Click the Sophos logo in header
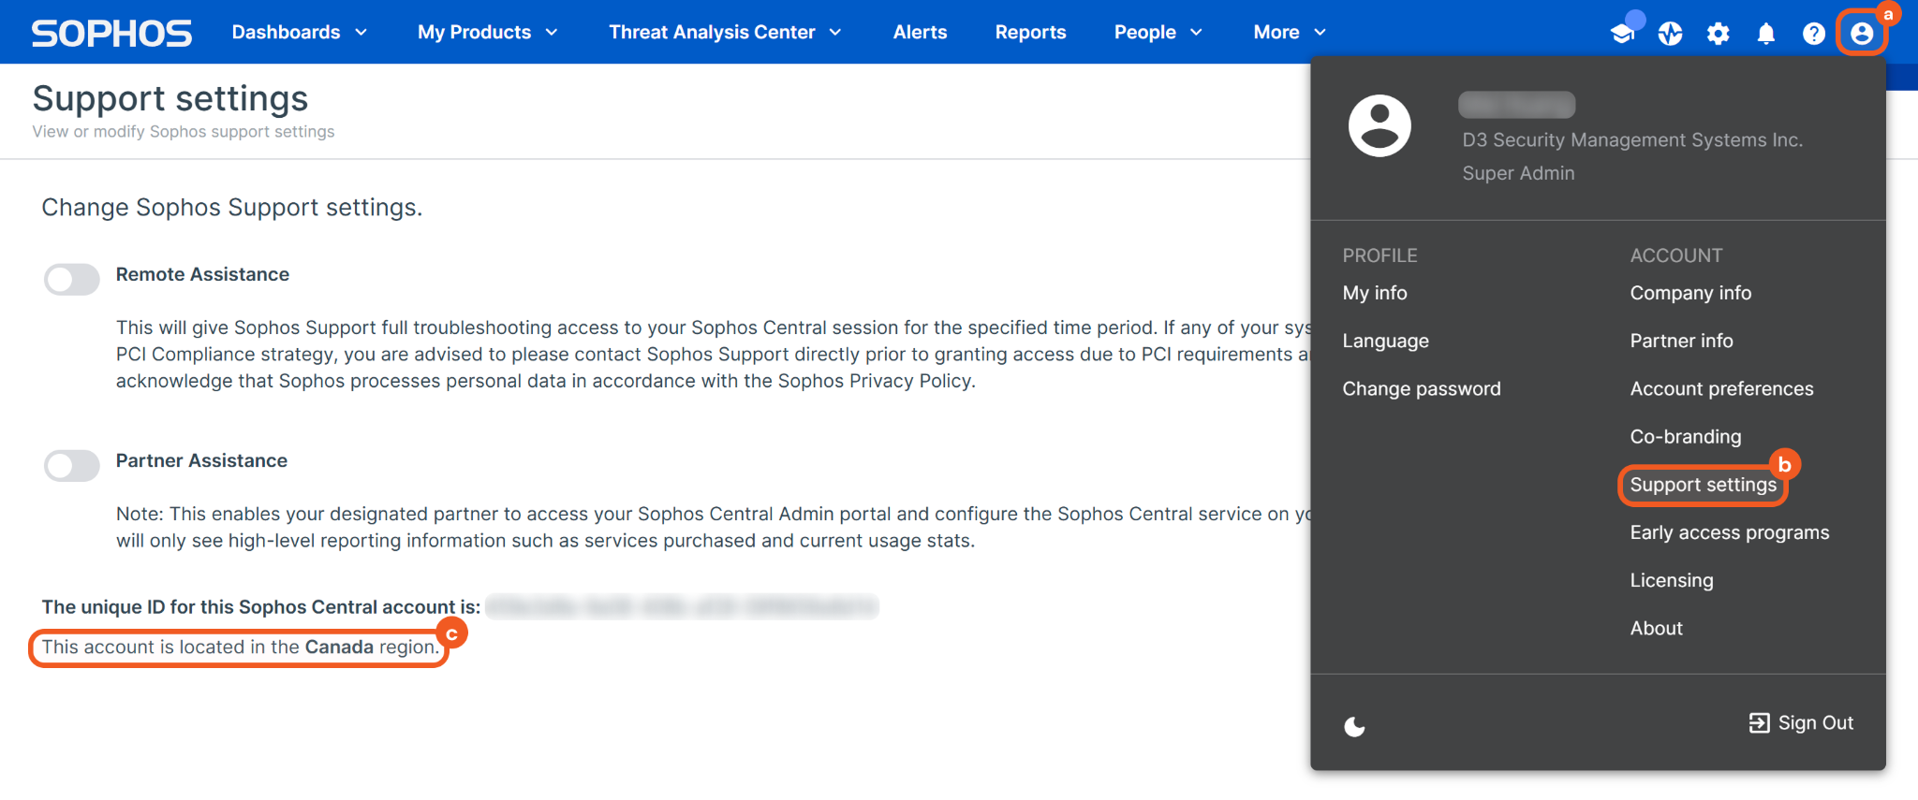The height and width of the screenshot is (800, 1918). pyautogui.click(x=111, y=33)
